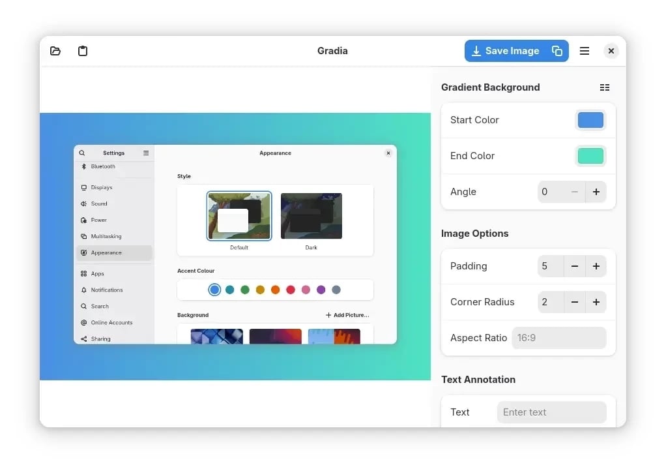Select the blue accent colour
This screenshot has width=666, height=471.
[x=214, y=290]
